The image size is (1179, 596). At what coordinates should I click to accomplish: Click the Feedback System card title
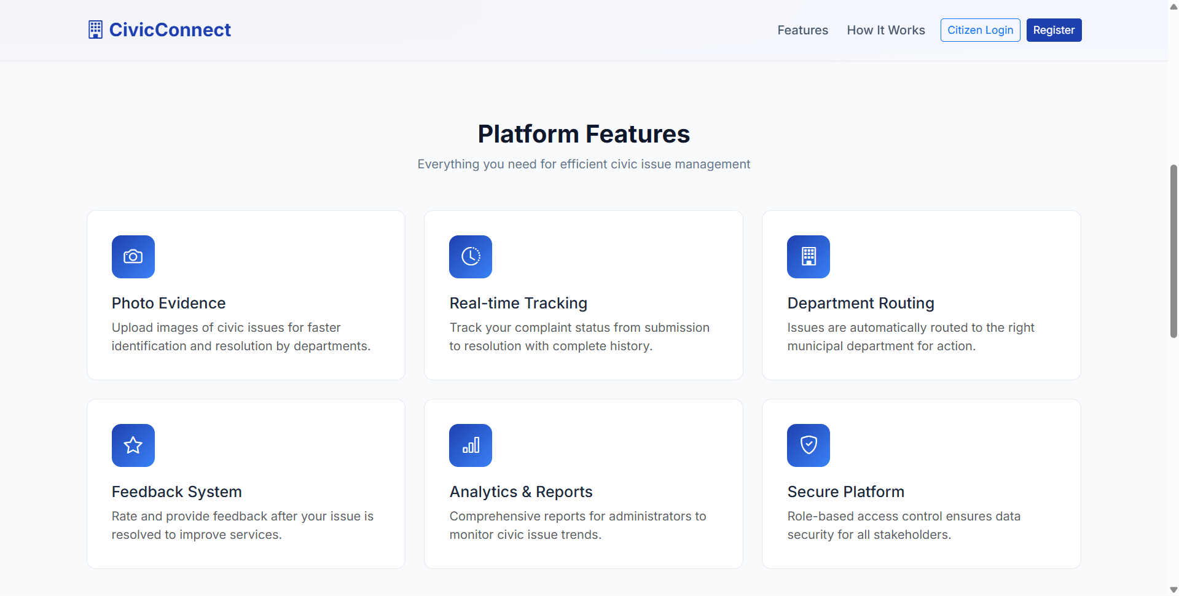click(x=176, y=492)
